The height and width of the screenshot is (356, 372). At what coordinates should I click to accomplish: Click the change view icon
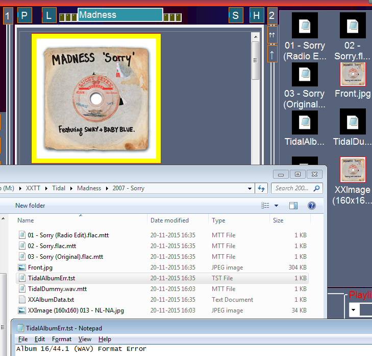point(265,205)
